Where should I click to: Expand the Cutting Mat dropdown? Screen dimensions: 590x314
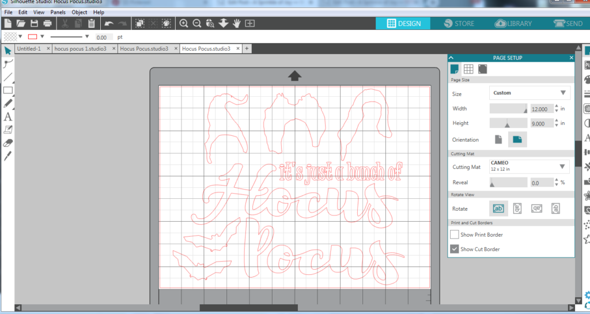coord(530,167)
